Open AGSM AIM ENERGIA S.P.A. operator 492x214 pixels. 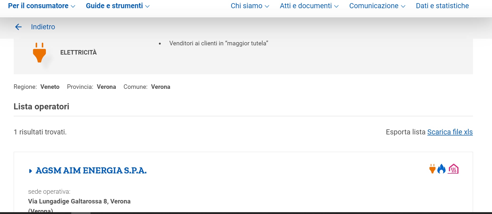[x=91, y=171]
